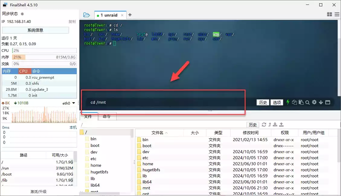
Task: Select the lib64 folder in directory tree
Action: 95,185
